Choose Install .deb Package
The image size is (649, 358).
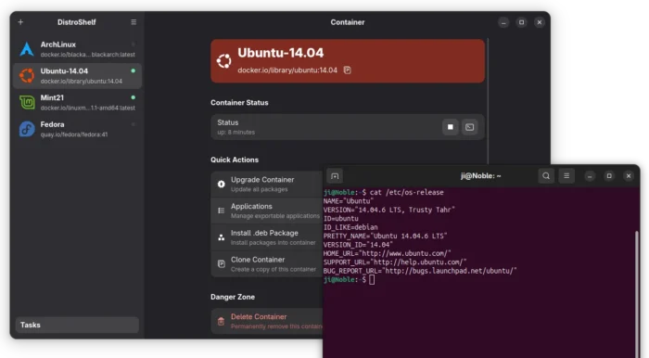pyautogui.click(x=267, y=237)
